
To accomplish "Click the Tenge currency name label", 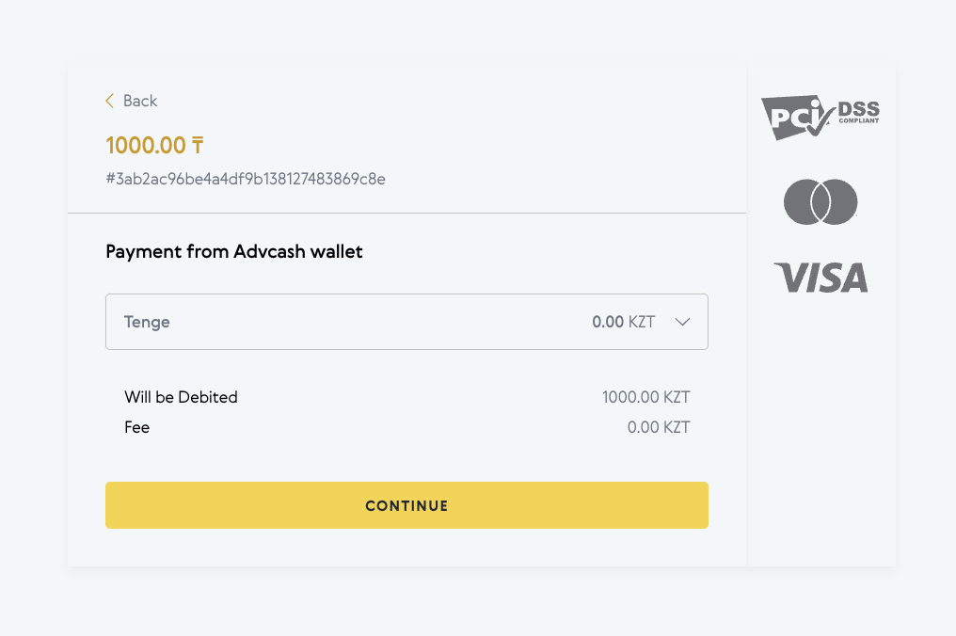I will 147,322.
